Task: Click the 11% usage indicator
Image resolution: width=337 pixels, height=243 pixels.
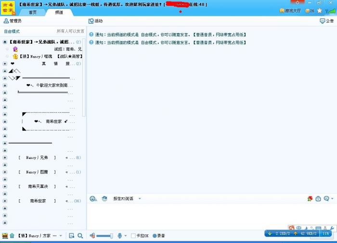Action: click(325, 233)
